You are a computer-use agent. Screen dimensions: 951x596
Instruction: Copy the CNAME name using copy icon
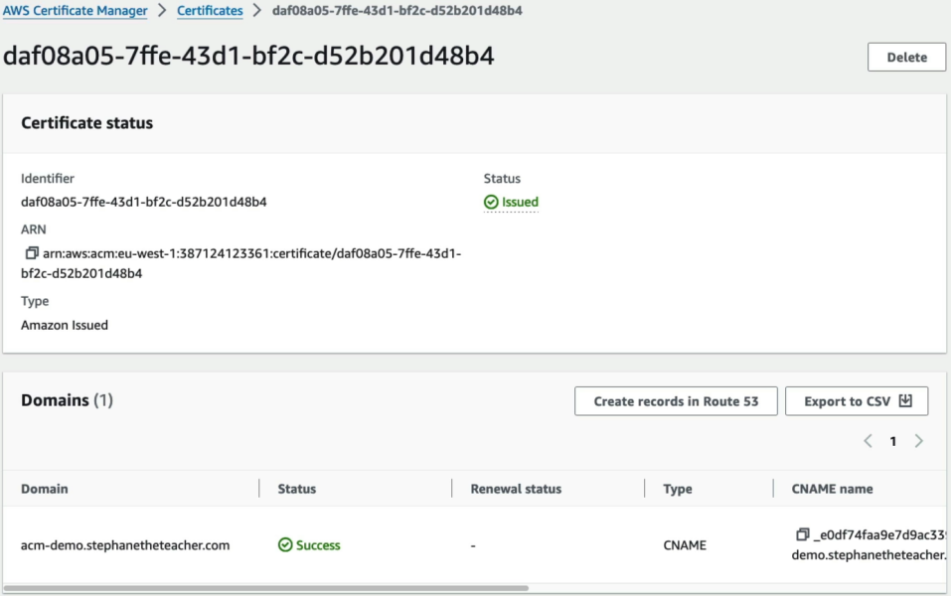(x=802, y=534)
